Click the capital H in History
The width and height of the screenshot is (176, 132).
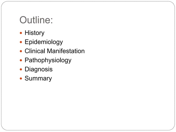[27, 33]
